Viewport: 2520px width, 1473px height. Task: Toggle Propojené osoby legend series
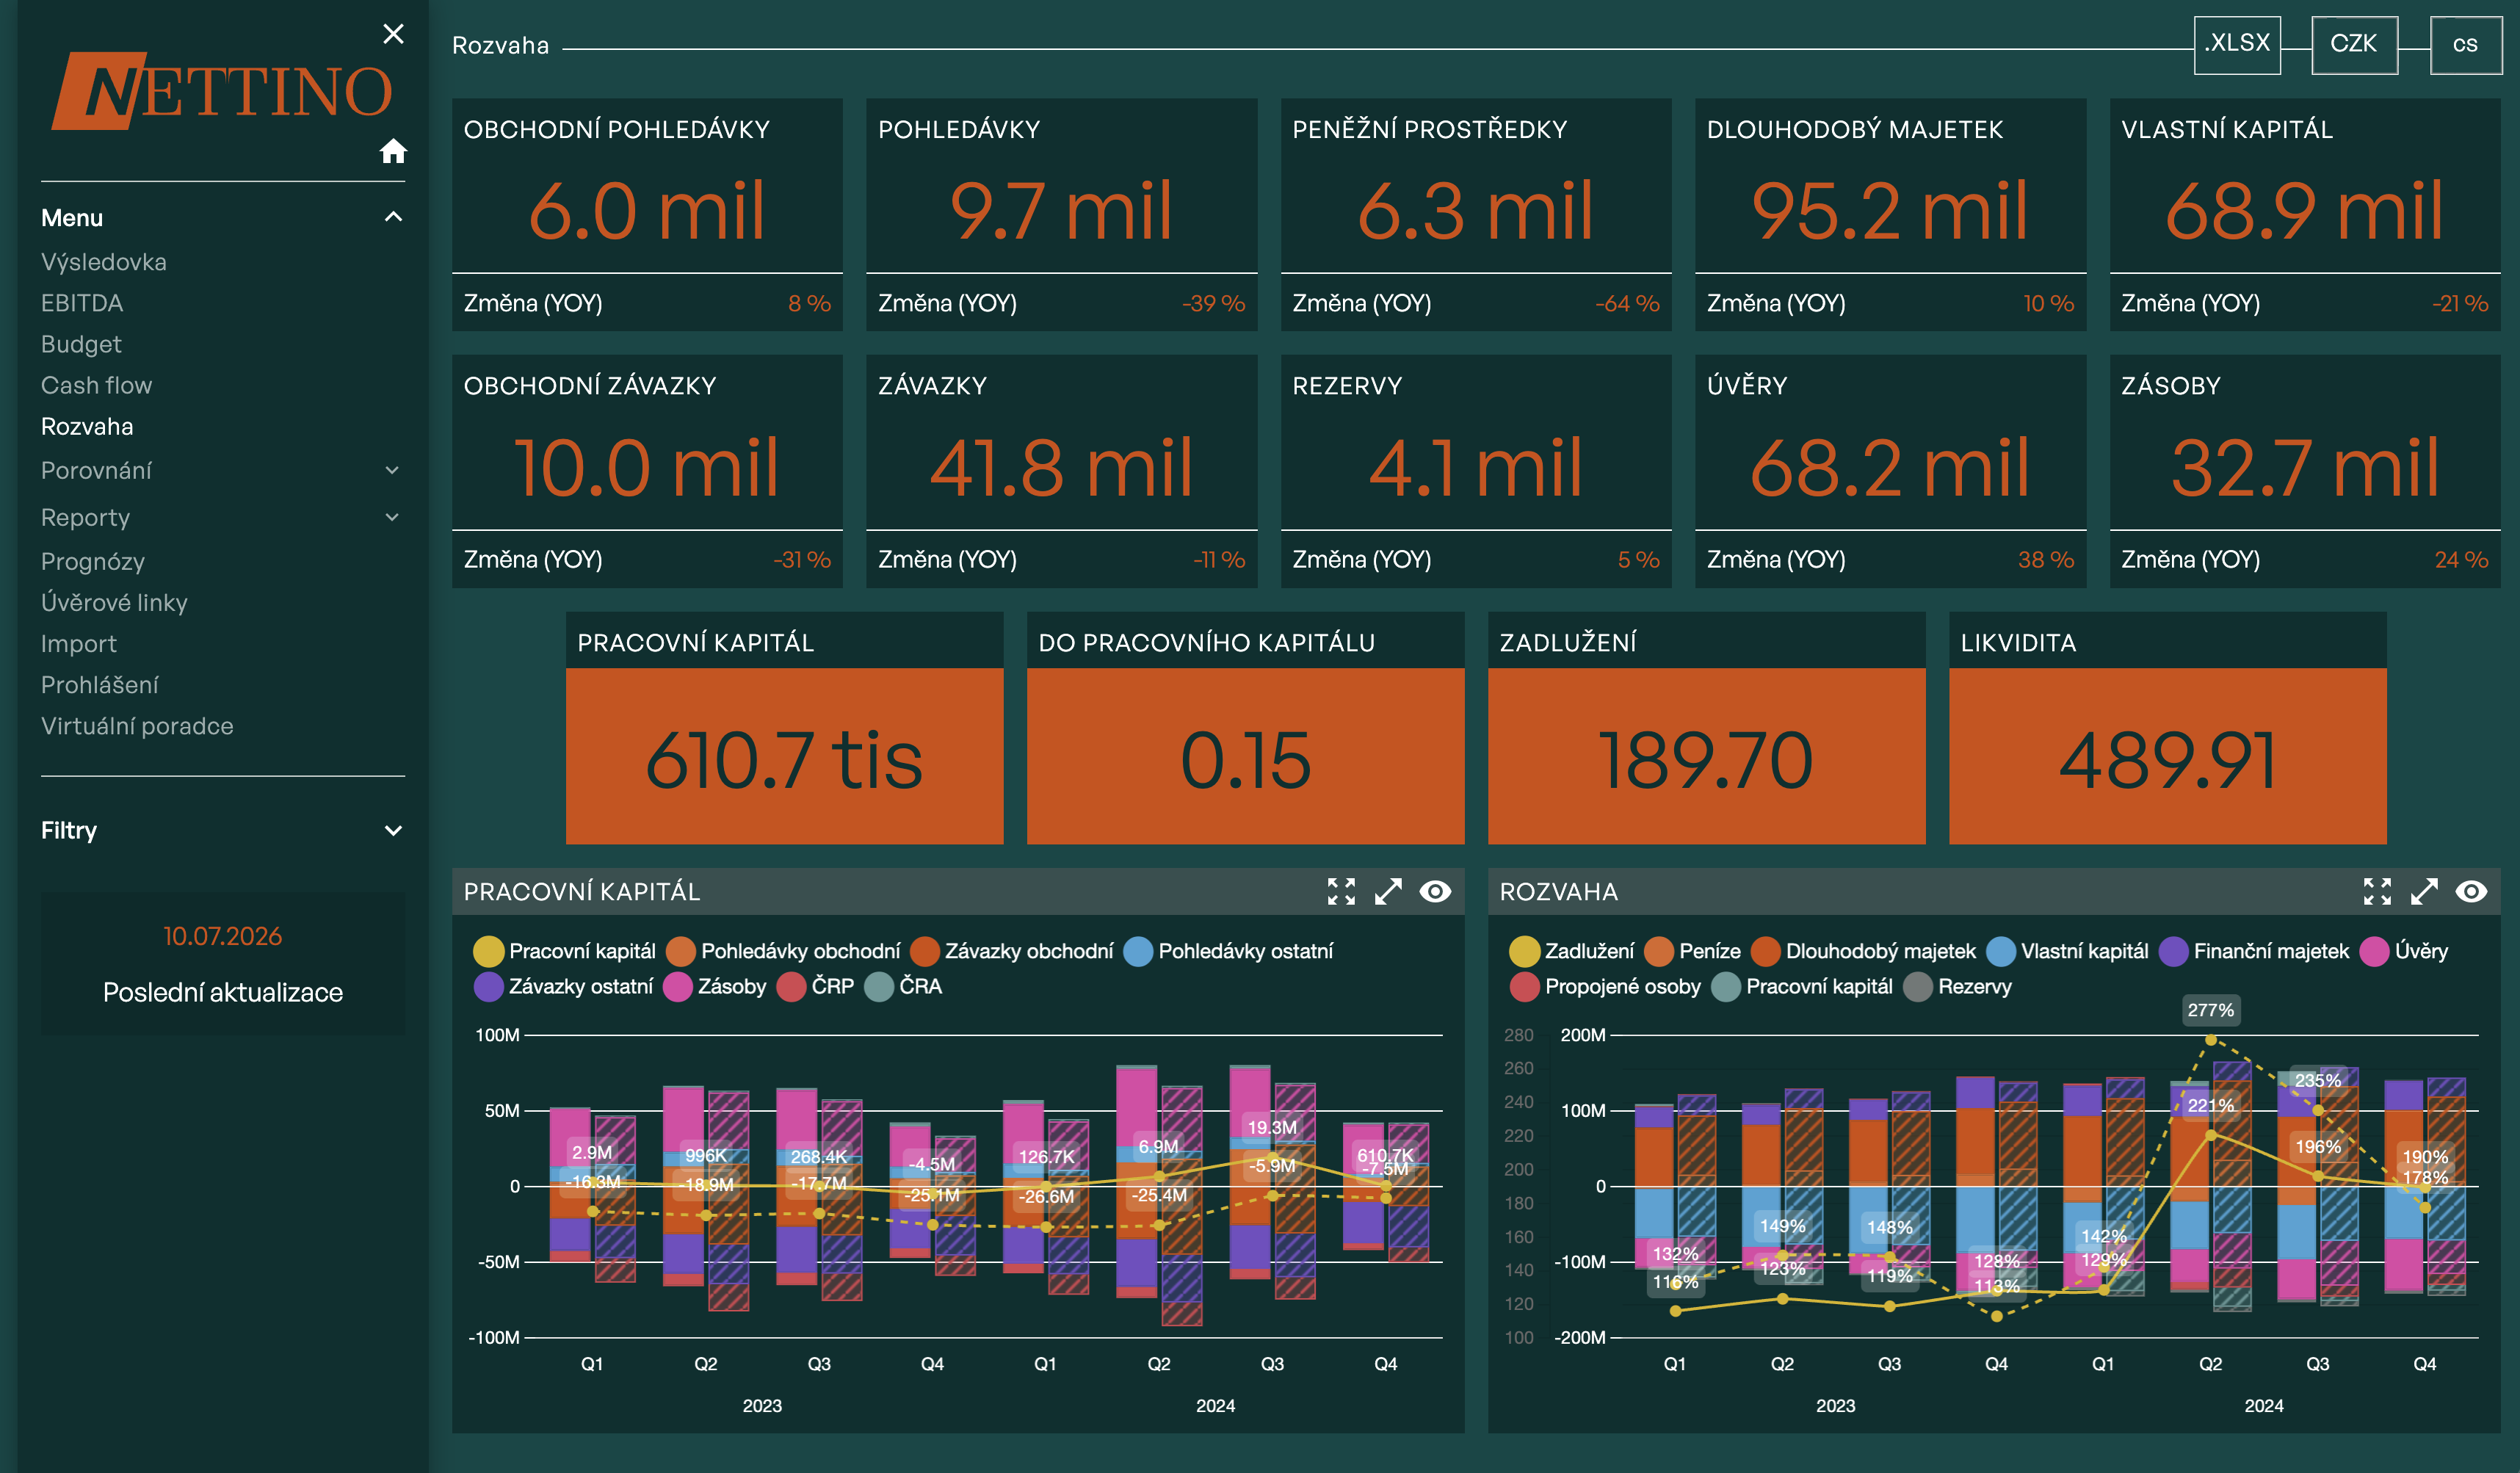coord(1605,986)
